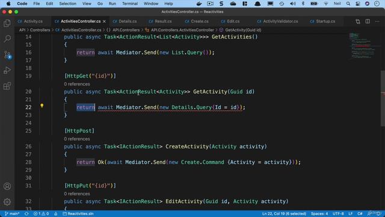Open the Run and Debug view
The image size is (385, 217).
coord(7,71)
